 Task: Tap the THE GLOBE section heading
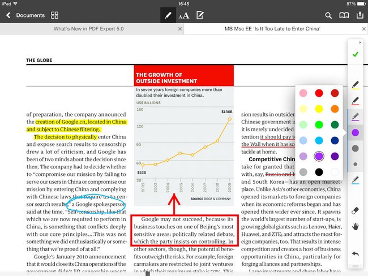pos(39,61)
